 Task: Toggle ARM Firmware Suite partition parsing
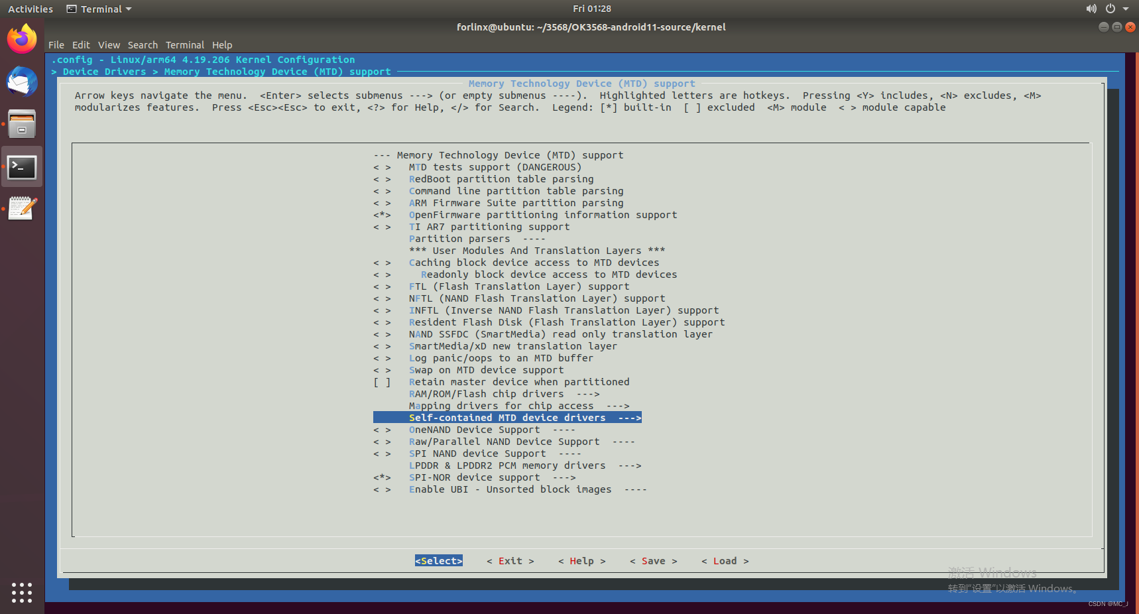pos(499,203)
